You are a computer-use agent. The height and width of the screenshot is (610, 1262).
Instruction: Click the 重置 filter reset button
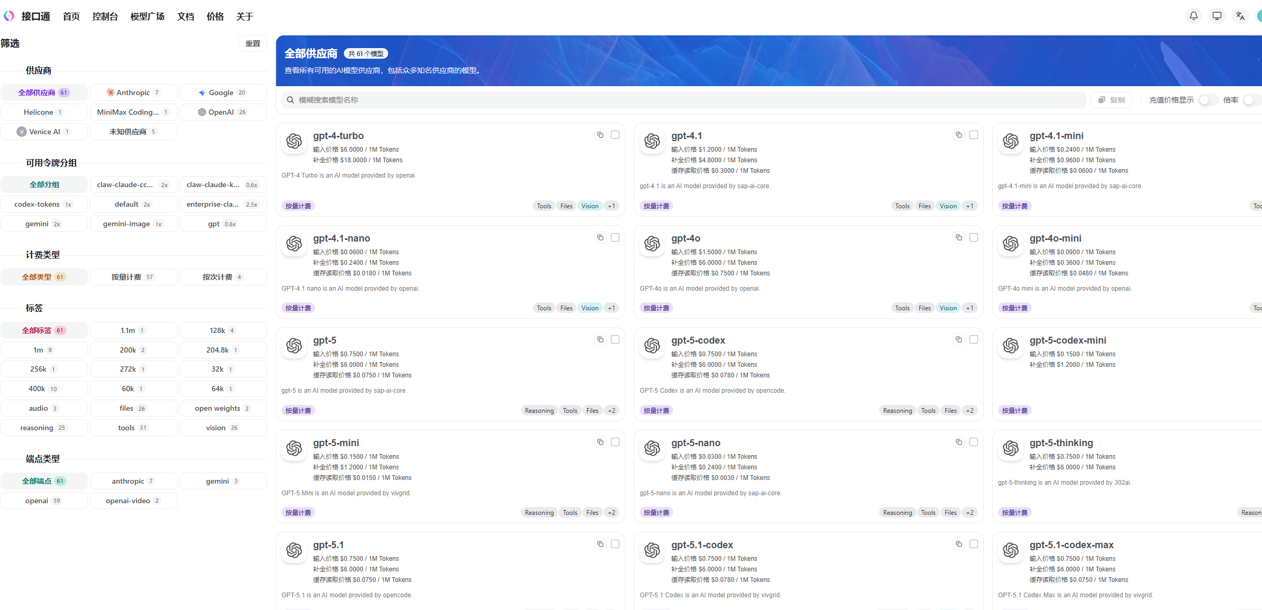click(253, 43)
